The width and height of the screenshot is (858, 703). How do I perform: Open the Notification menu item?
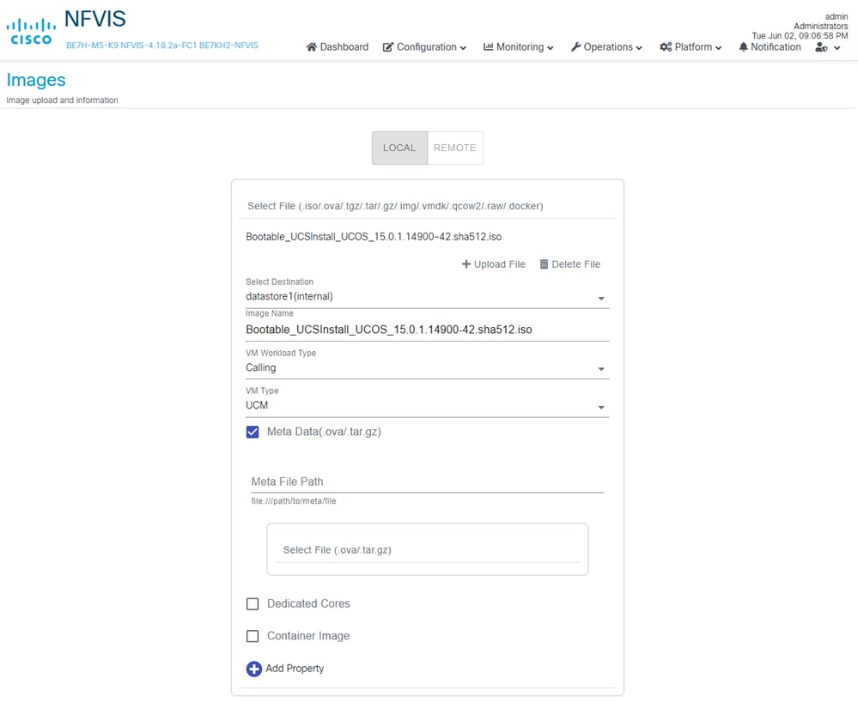click(770, 47)
